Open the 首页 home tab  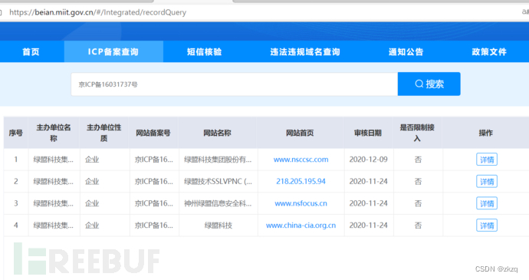[x=31, y=51]
